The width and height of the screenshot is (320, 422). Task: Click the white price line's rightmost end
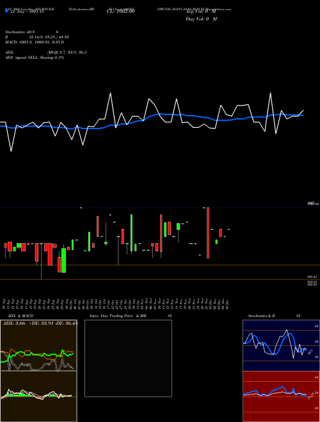click(303, 111)
